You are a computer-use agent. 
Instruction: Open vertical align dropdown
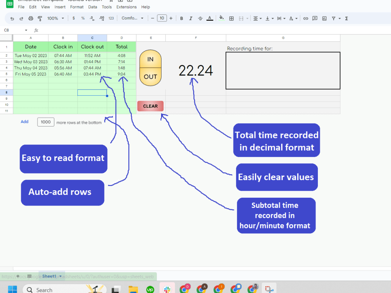(x=269, y=18)
